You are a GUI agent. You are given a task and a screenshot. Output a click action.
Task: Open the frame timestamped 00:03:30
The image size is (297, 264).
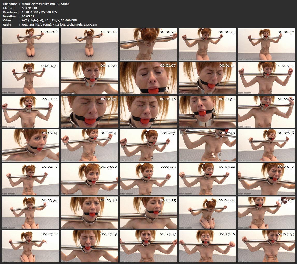point(266,179)
